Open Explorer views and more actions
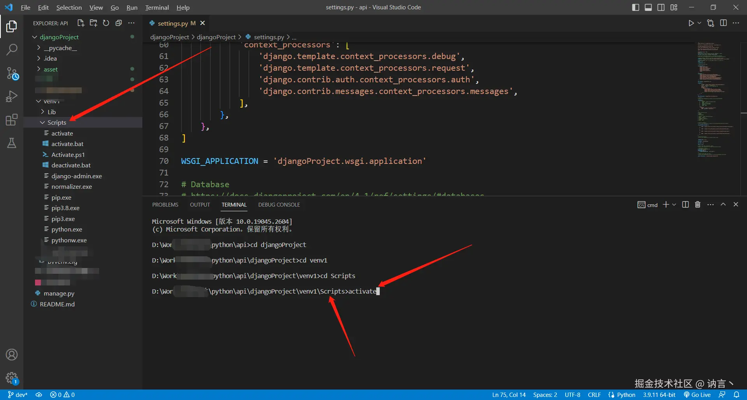The image size is (747, 400). click(x=132, y=23)
